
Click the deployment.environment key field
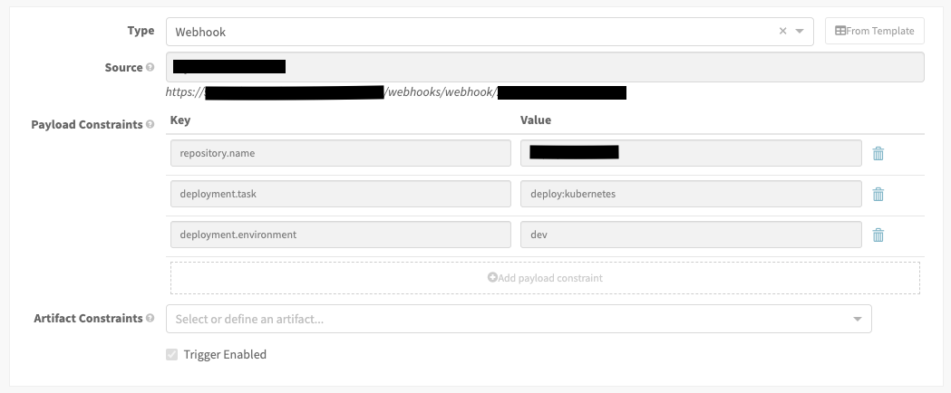340,235
